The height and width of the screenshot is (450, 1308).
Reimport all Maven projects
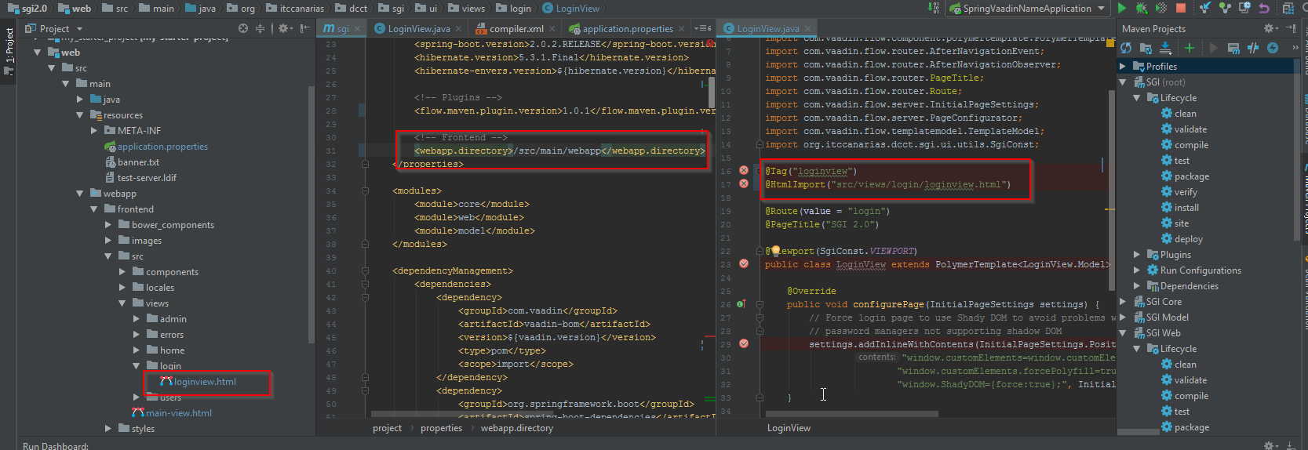pyautogui.click(x=1126, y=48)
